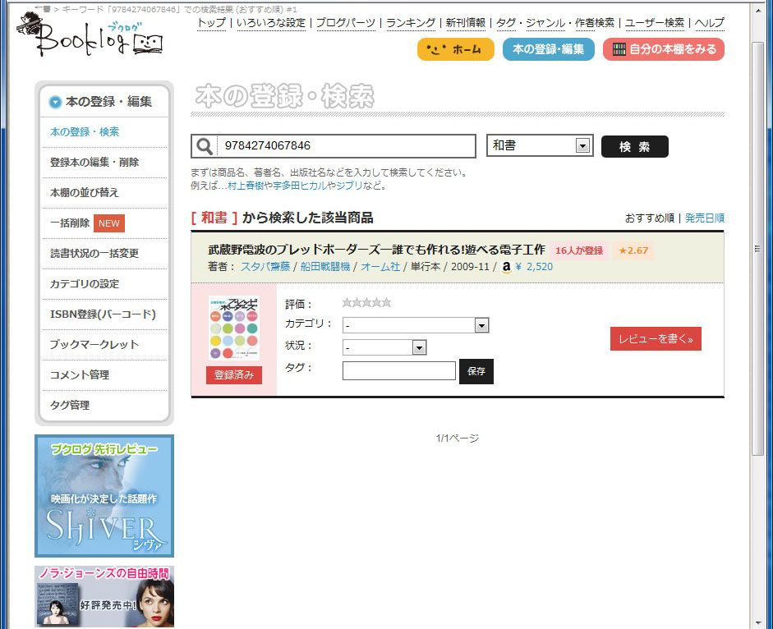Open the 状況 status dropdown
This screenshot has width=773, height=629.
tap(420, 347)
